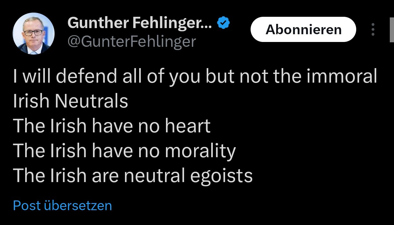Click the line "The Irish have no morality"
This screenshot has width=394, height=225.
coord(124,150)
